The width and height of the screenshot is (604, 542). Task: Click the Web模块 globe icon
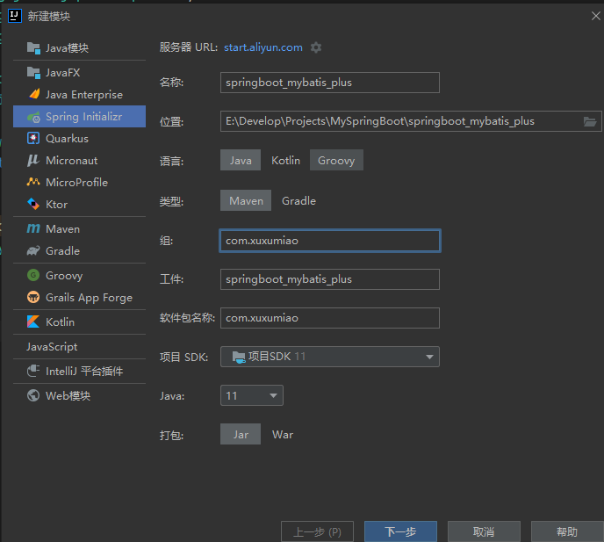(33, 395)
